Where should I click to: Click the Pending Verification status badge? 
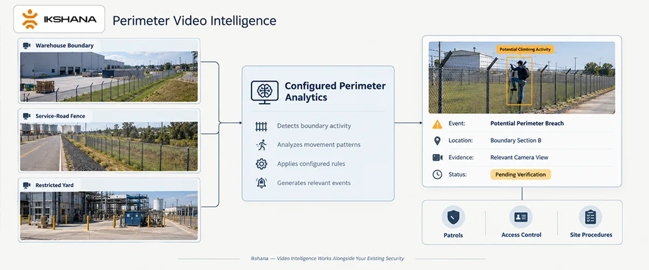(520, 174)
